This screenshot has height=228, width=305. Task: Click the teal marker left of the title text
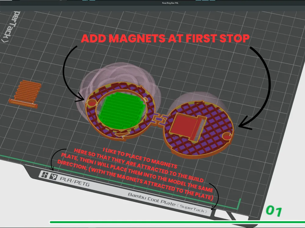[91, 1]
